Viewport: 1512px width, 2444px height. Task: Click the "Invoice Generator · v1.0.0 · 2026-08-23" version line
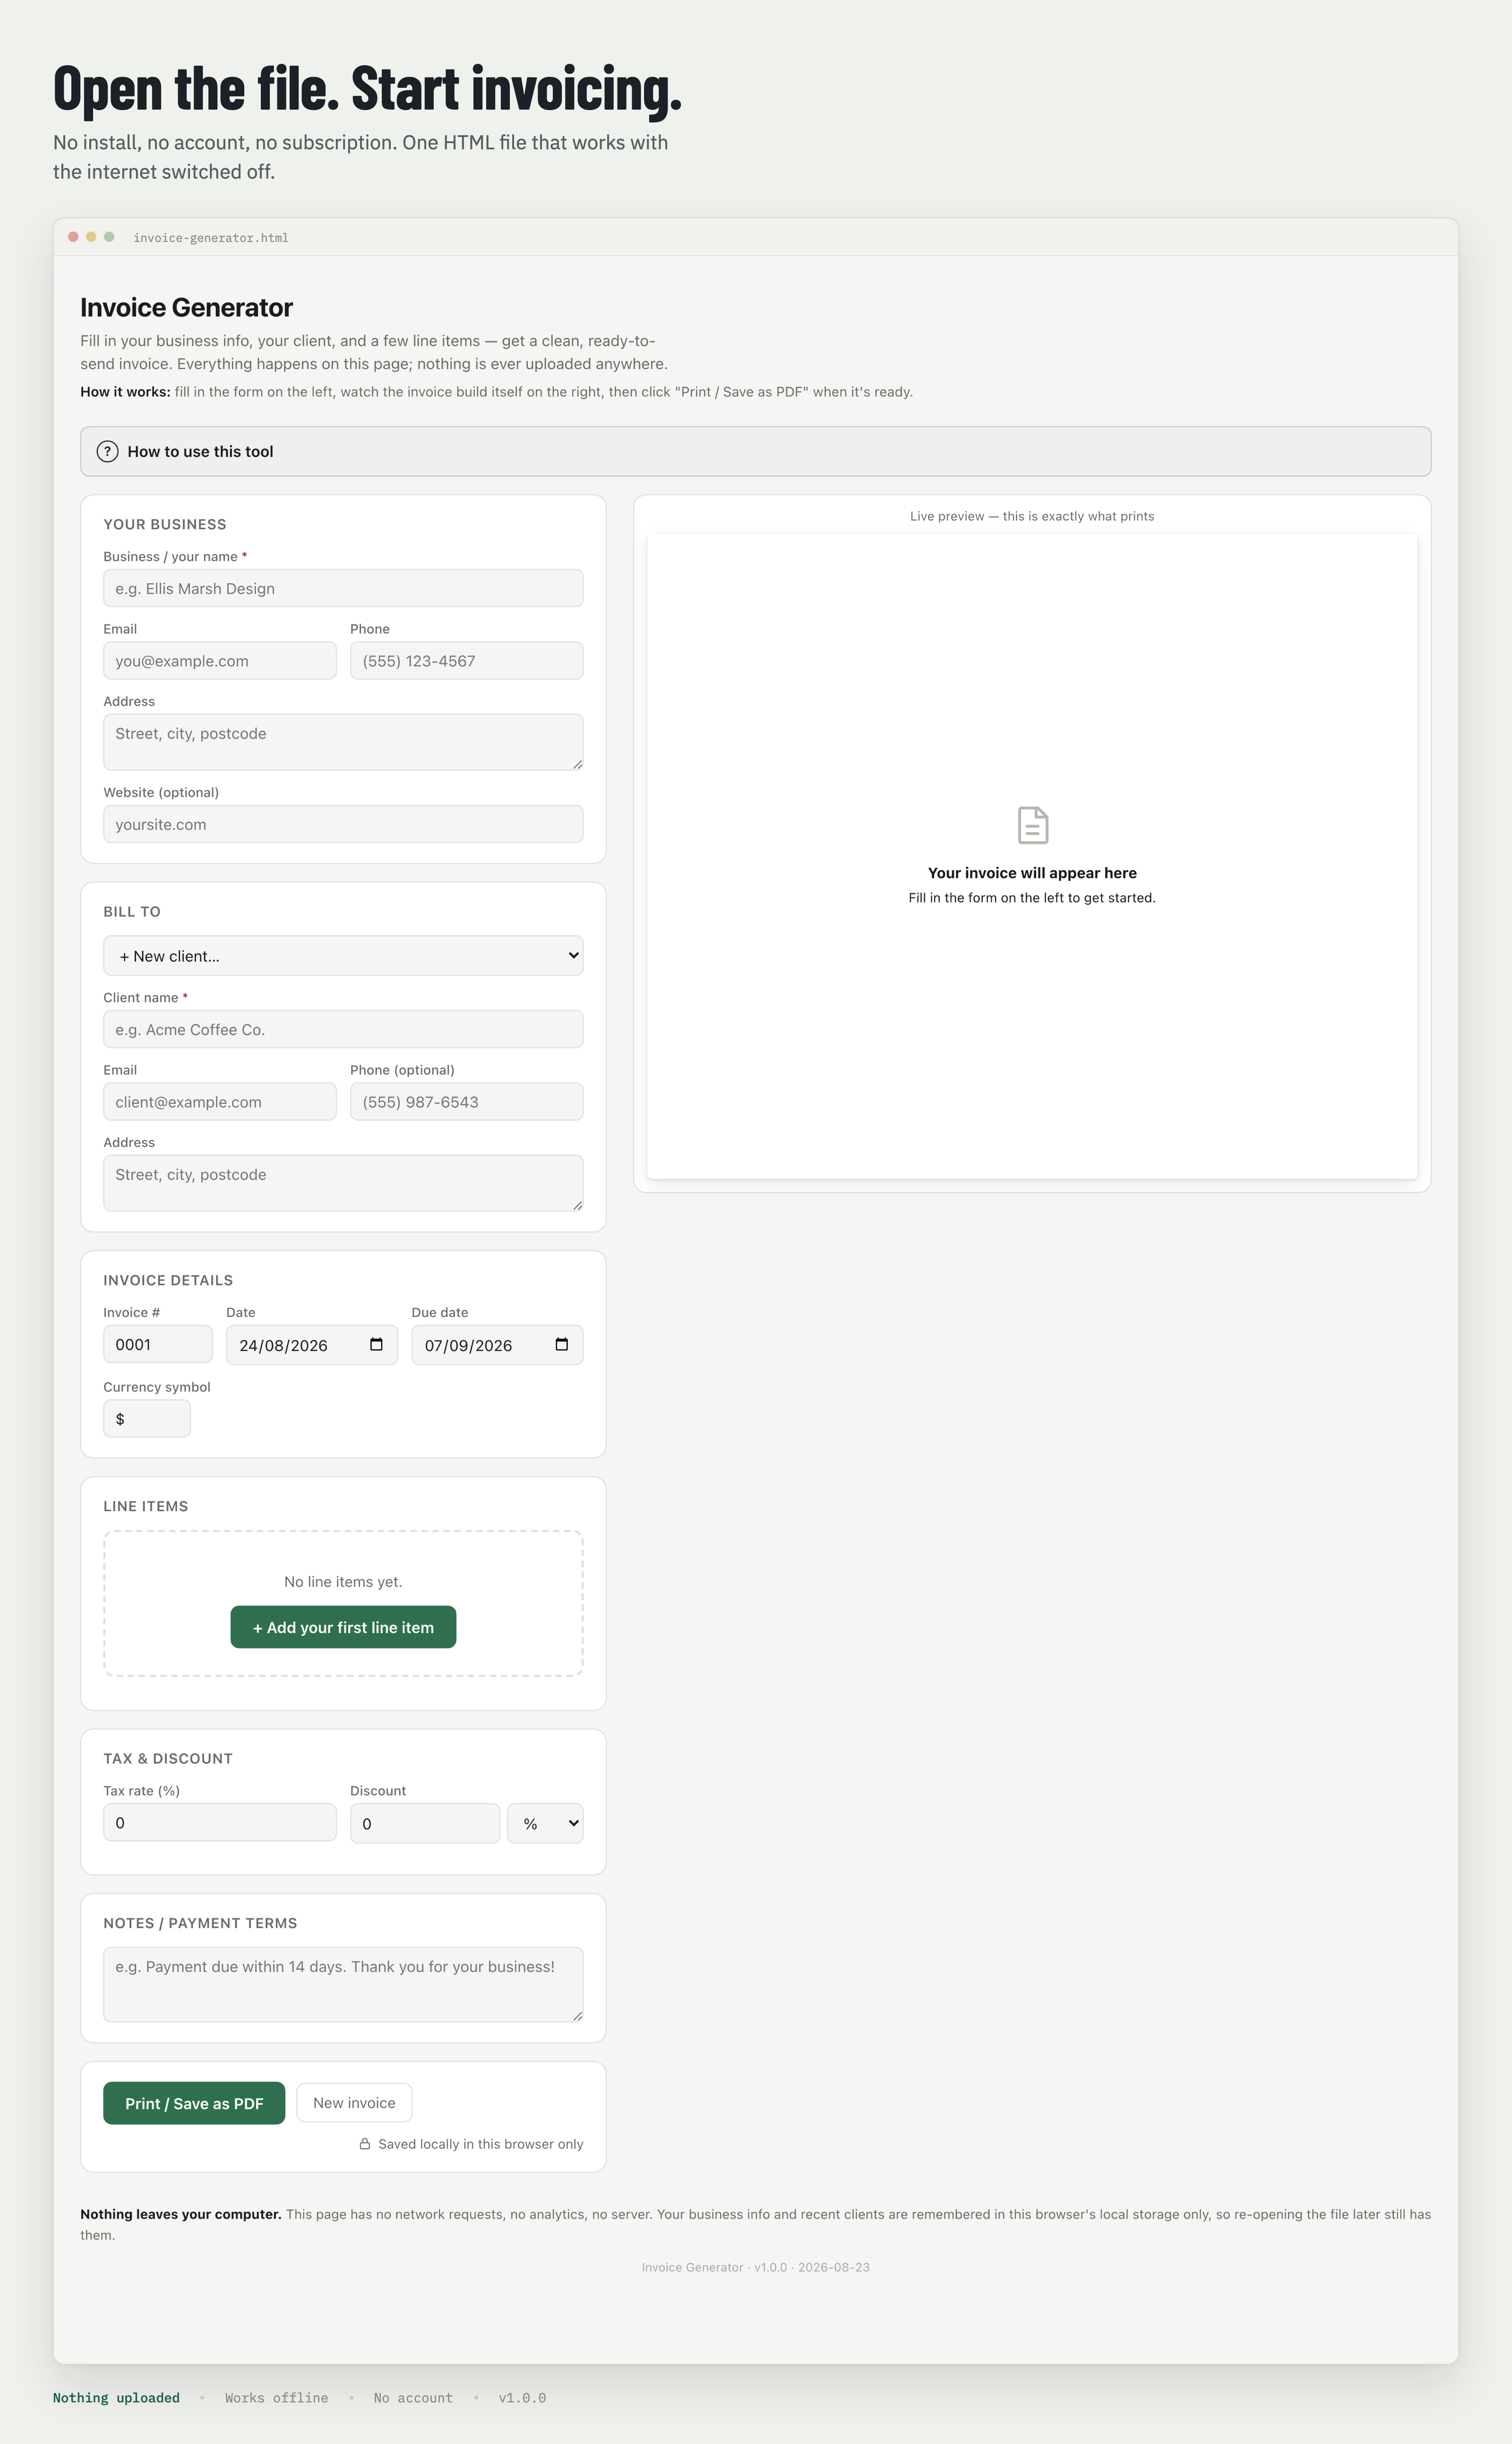tap(756, 2267)
